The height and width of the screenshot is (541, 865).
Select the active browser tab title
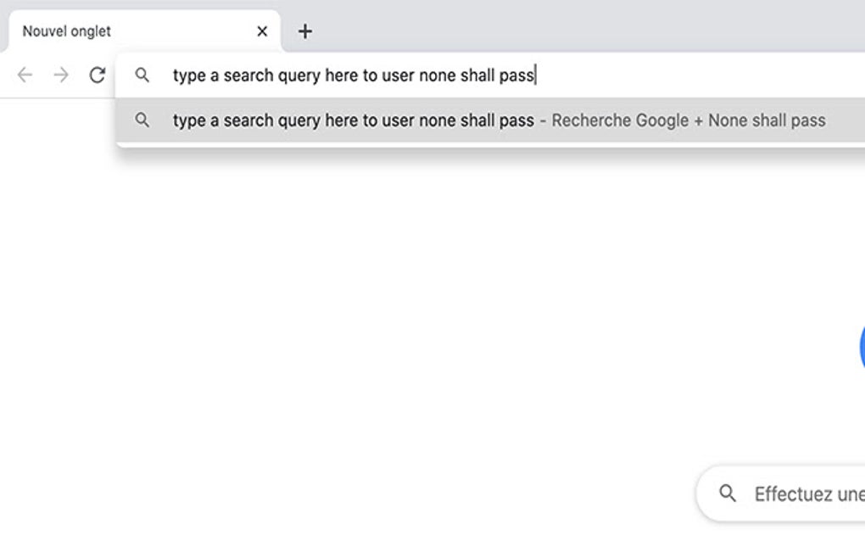pyautogui.click(x=66, y=31)
